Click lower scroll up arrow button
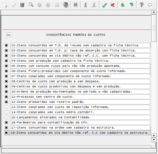The image size is (158, 154). tap(154, 136)
